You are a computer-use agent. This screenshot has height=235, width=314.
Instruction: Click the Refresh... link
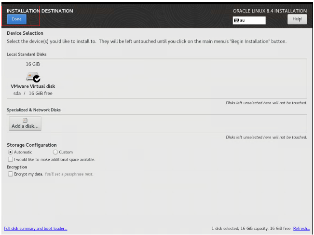(x=301, y=228)
